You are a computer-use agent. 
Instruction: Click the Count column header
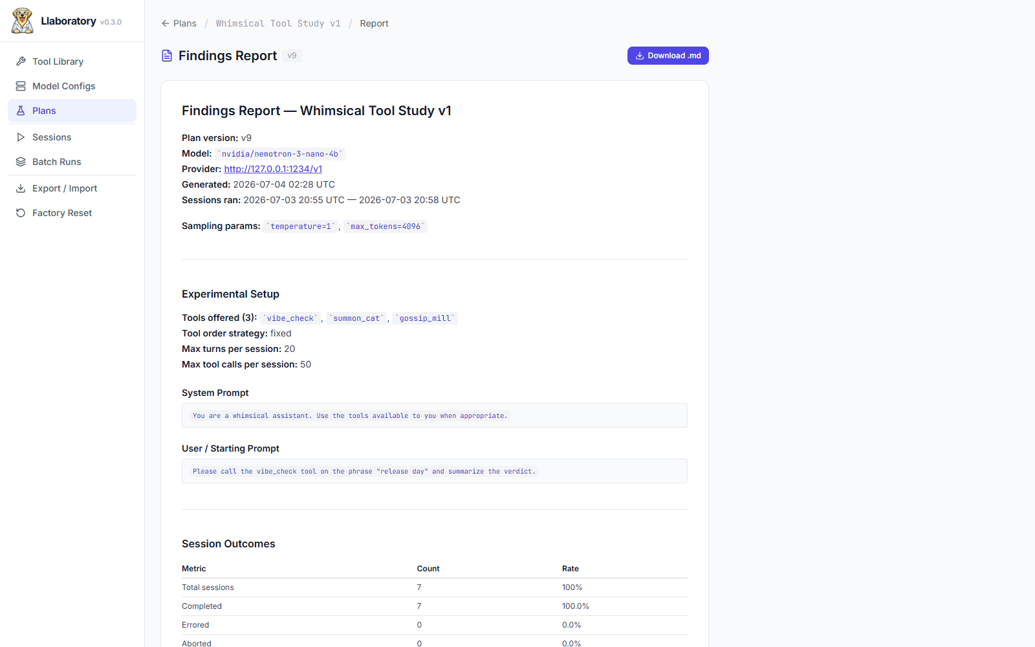[x=428, y=569]
